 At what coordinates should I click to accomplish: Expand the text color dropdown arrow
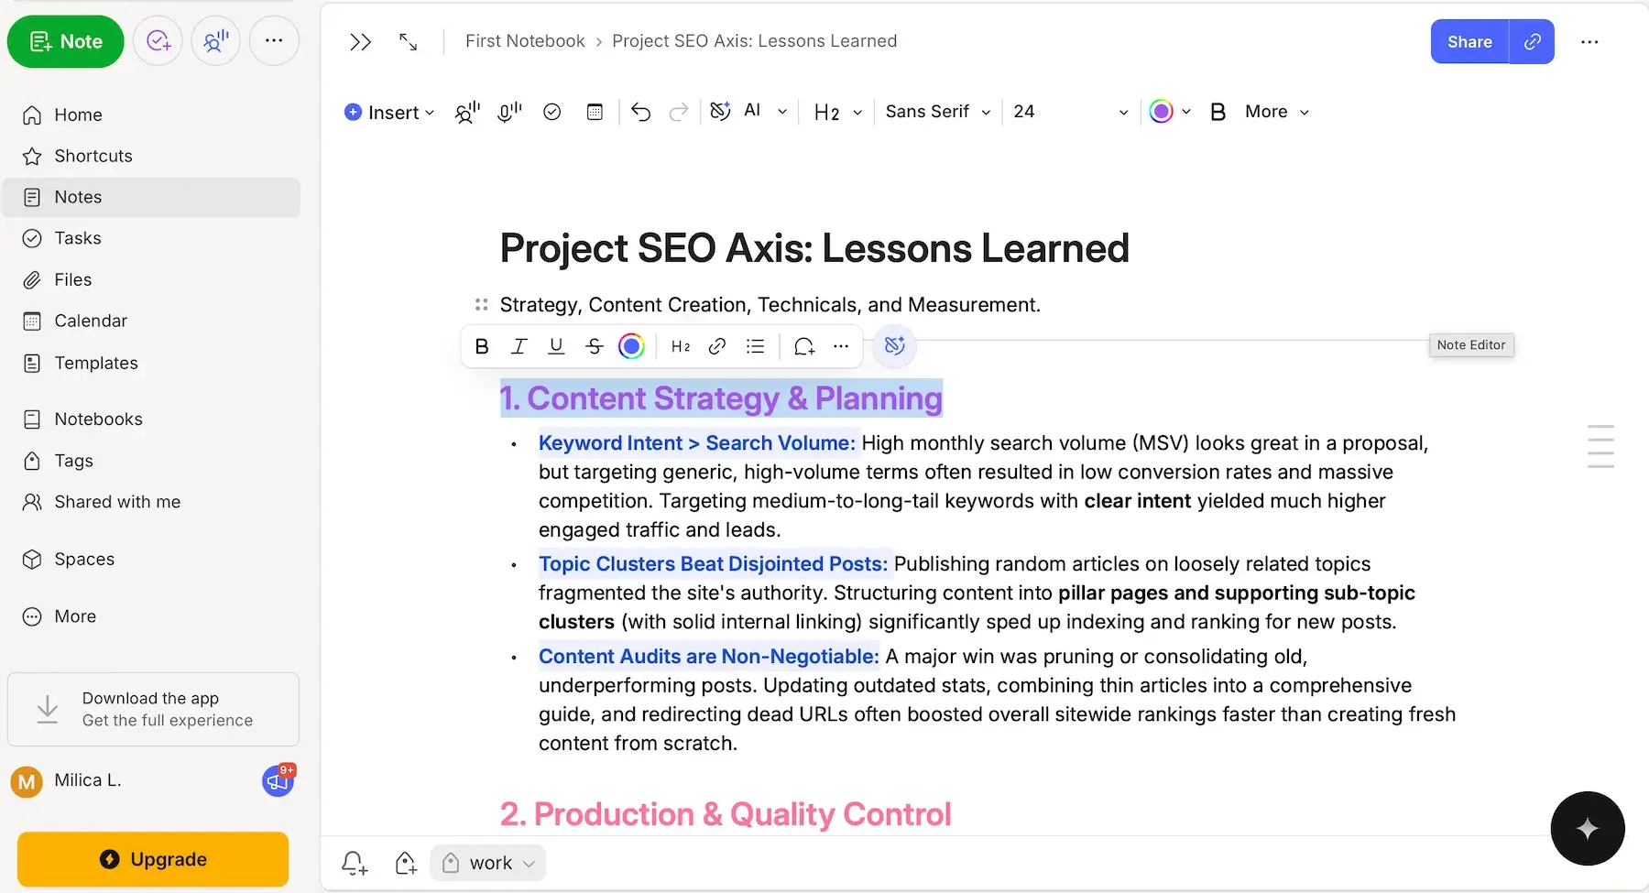1186,112
